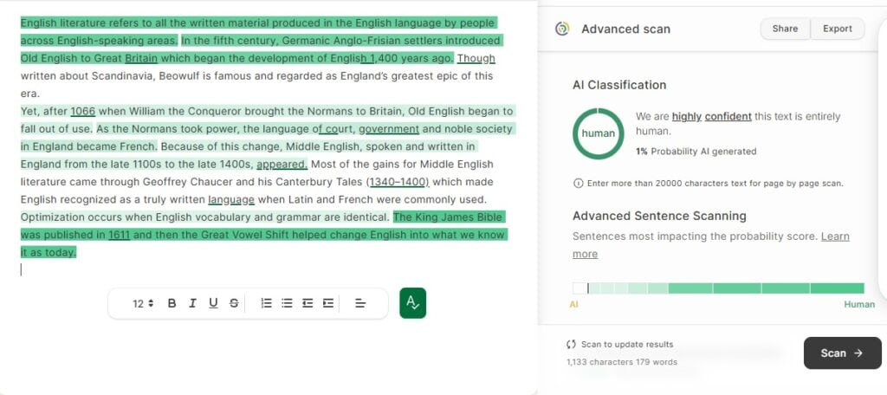887x395 pixels.
Task: Click the 'Advanced Sentence Scanning' heading
Action: [659, 216]
